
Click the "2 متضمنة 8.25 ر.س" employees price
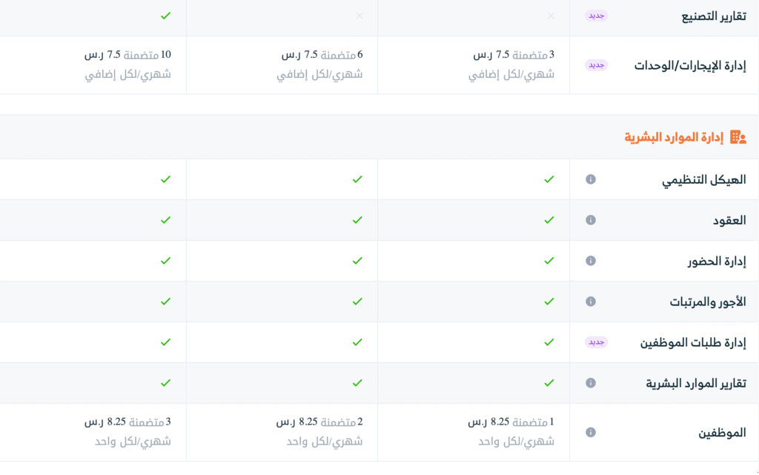[319, 422]
